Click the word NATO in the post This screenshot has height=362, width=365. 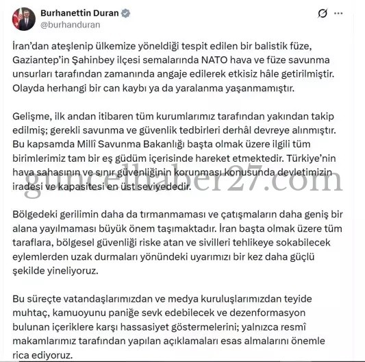(214, 60)
